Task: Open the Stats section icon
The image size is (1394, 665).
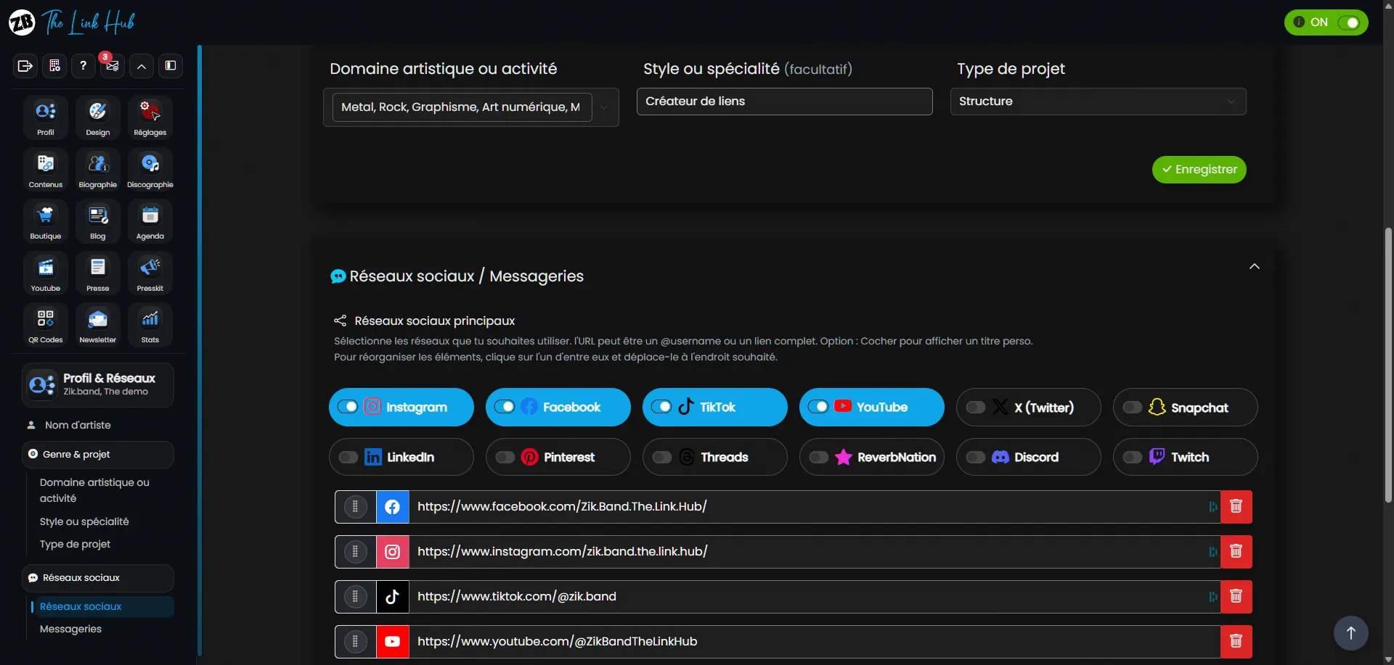Action: point(150,324)
